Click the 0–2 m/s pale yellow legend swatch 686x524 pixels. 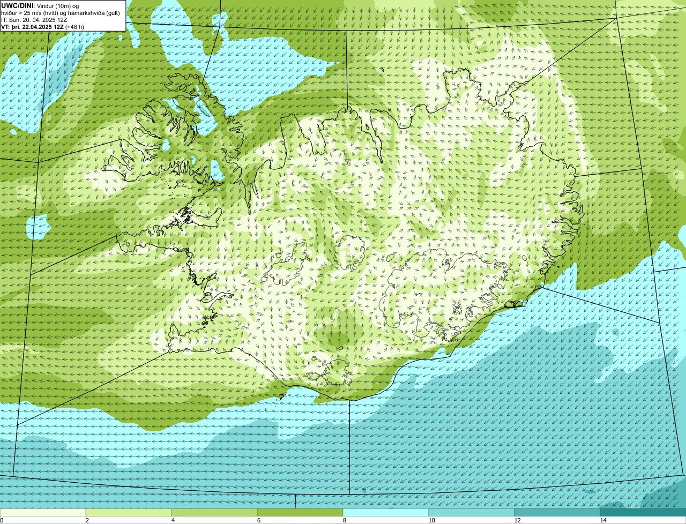point(43,512)
